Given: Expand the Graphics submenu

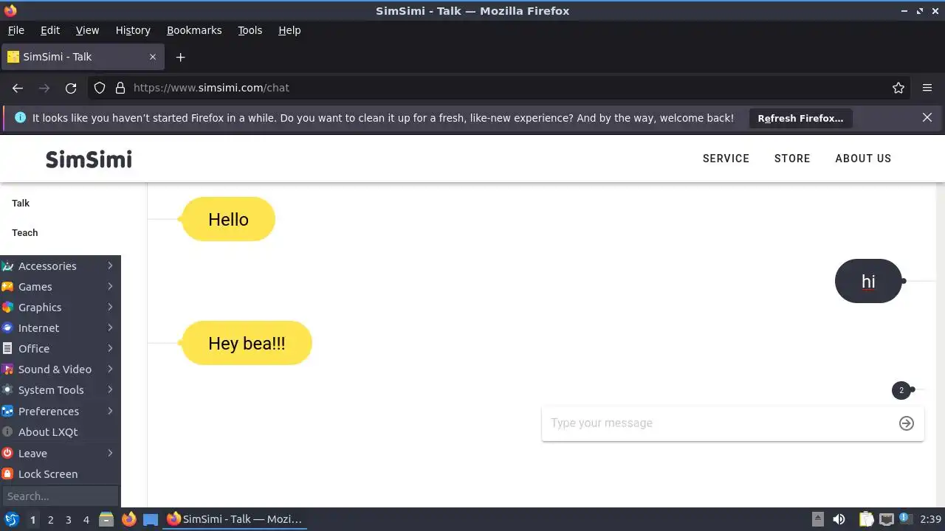Looking at the screenshot, I should pyautogui.click(x=61, y=307).
